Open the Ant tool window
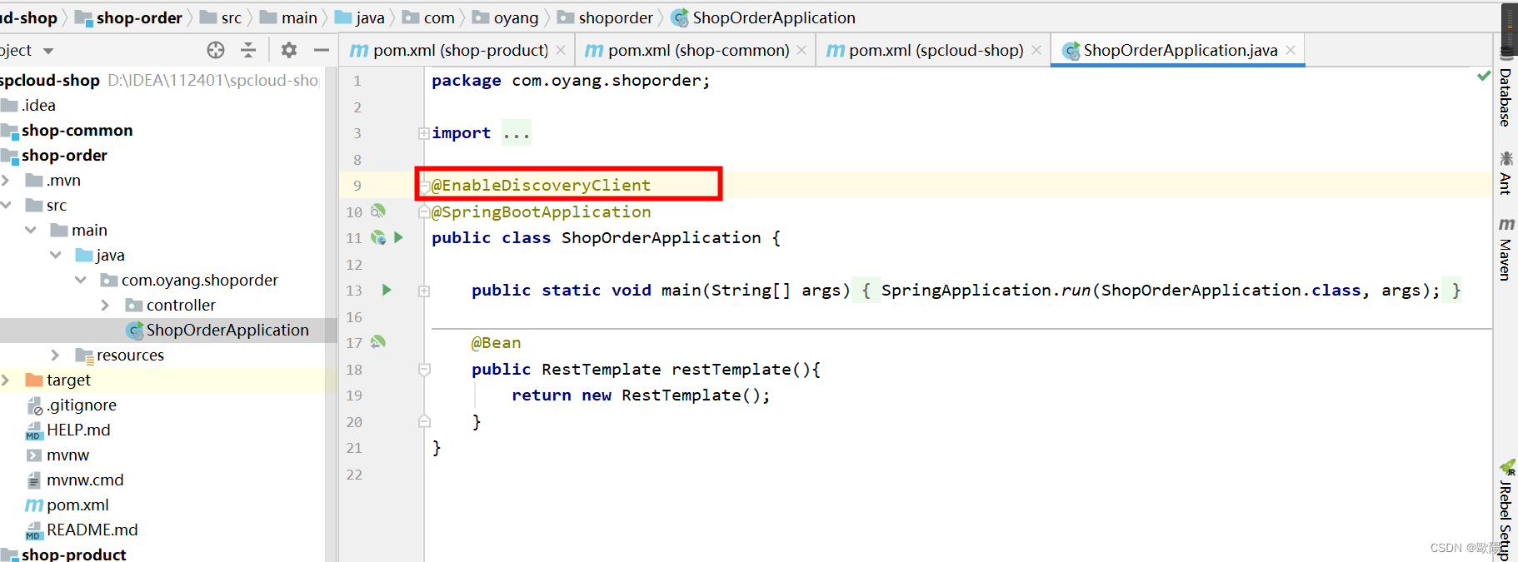Screen dimensions: 1518x562 [1506, 173]
